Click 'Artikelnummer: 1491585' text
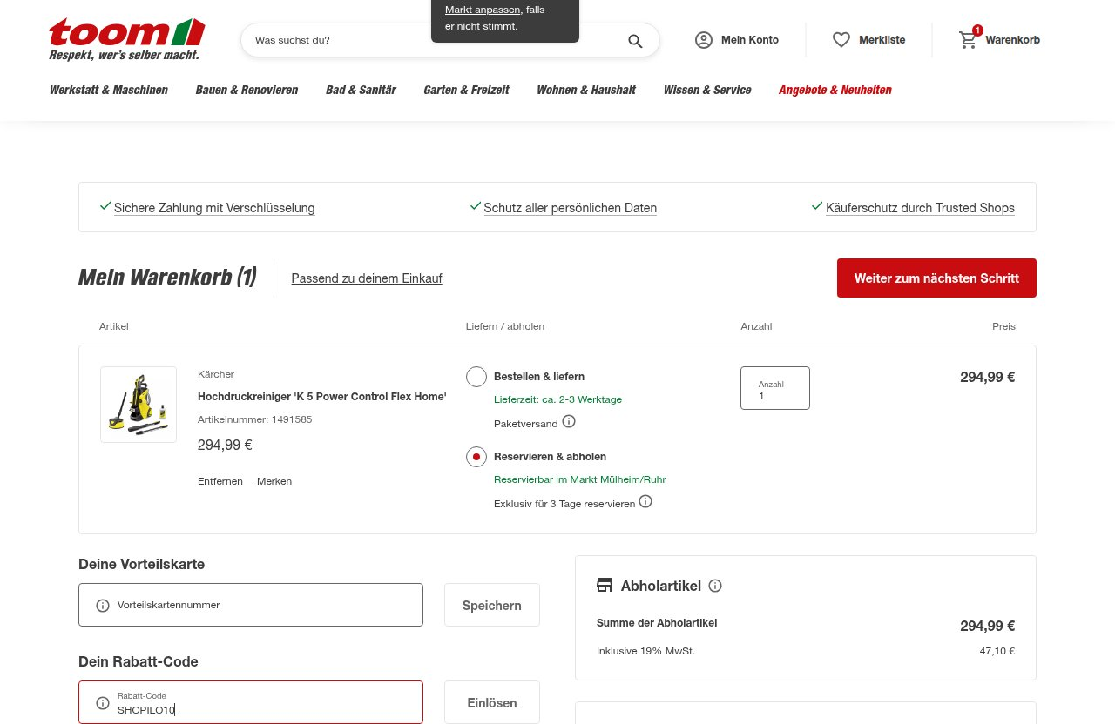1115x724 pixels. click(x=255, y=419)
